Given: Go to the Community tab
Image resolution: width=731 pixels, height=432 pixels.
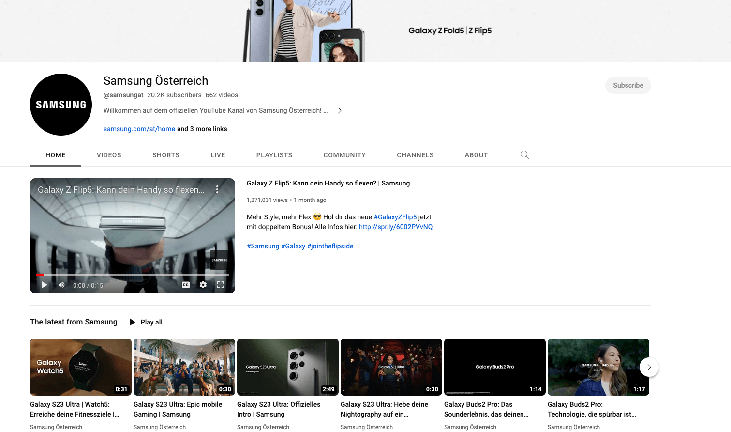Looking at the screenshot, I should point(344,155).
